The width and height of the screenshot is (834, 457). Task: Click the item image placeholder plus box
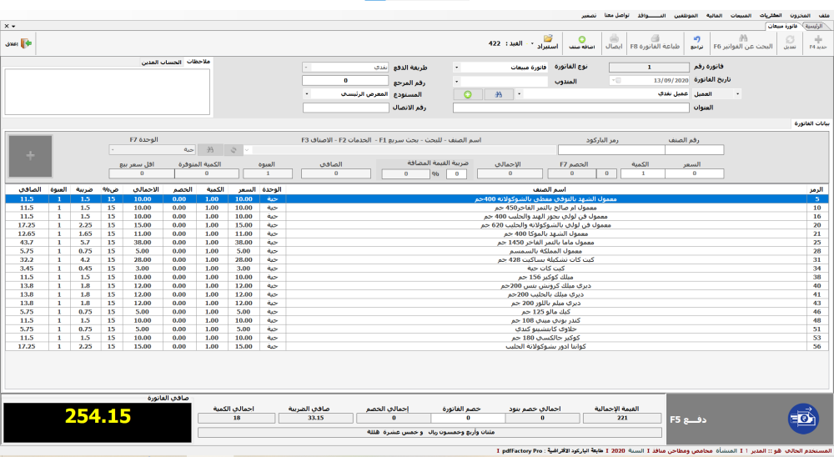31,156
